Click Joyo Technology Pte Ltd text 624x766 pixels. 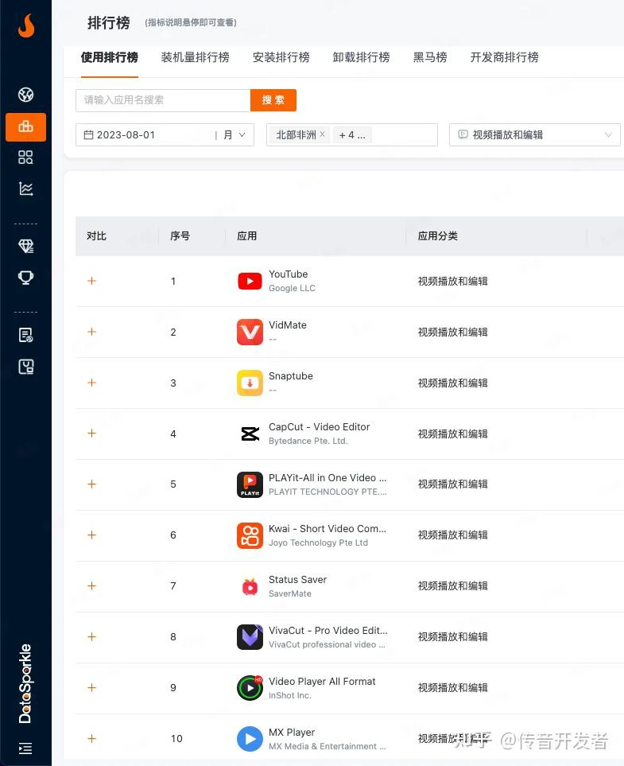coord(318,542)
